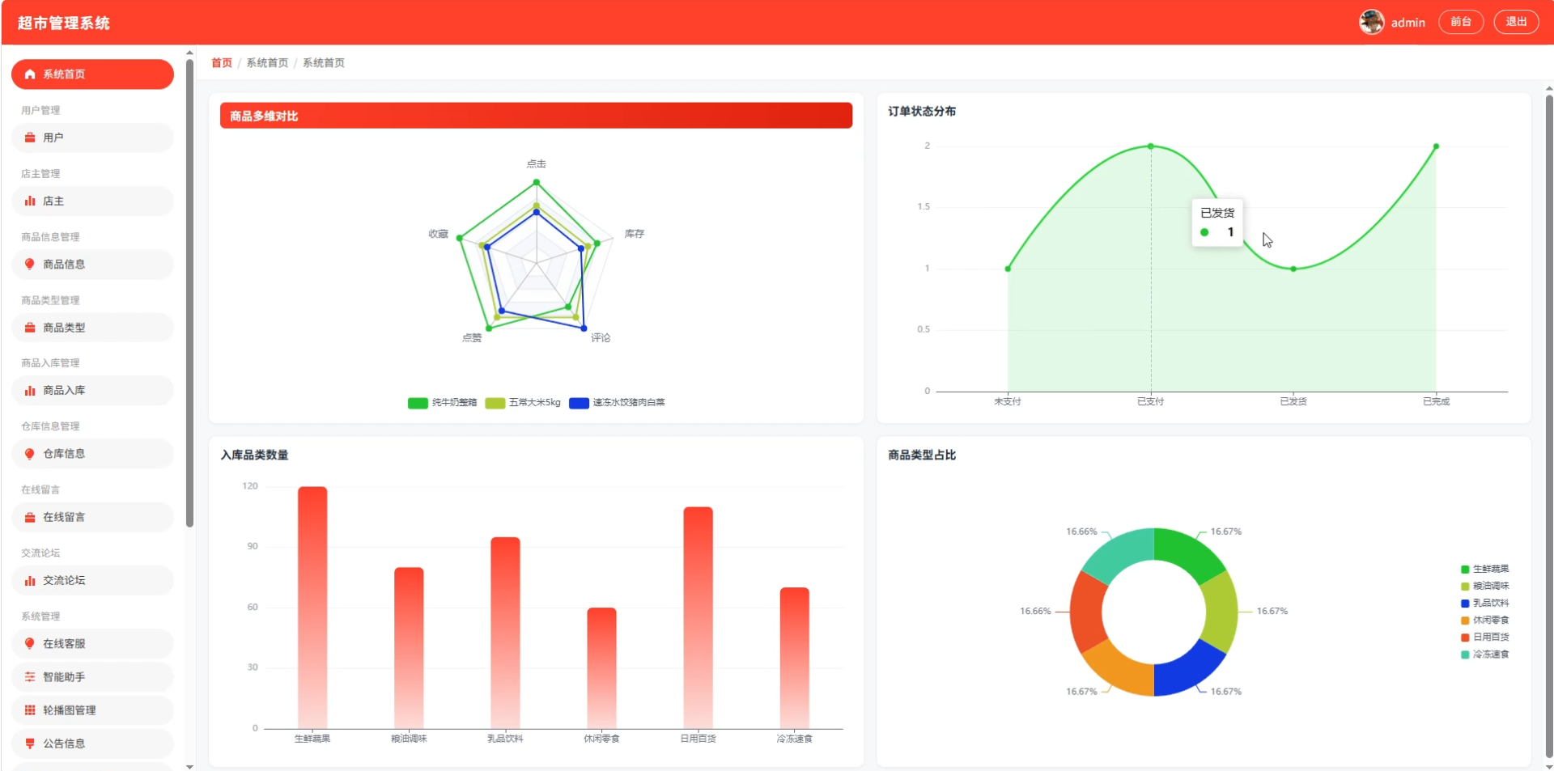Open the 交流论坛 sidebar menu item

pyautogui.click(x=92, y=580)
